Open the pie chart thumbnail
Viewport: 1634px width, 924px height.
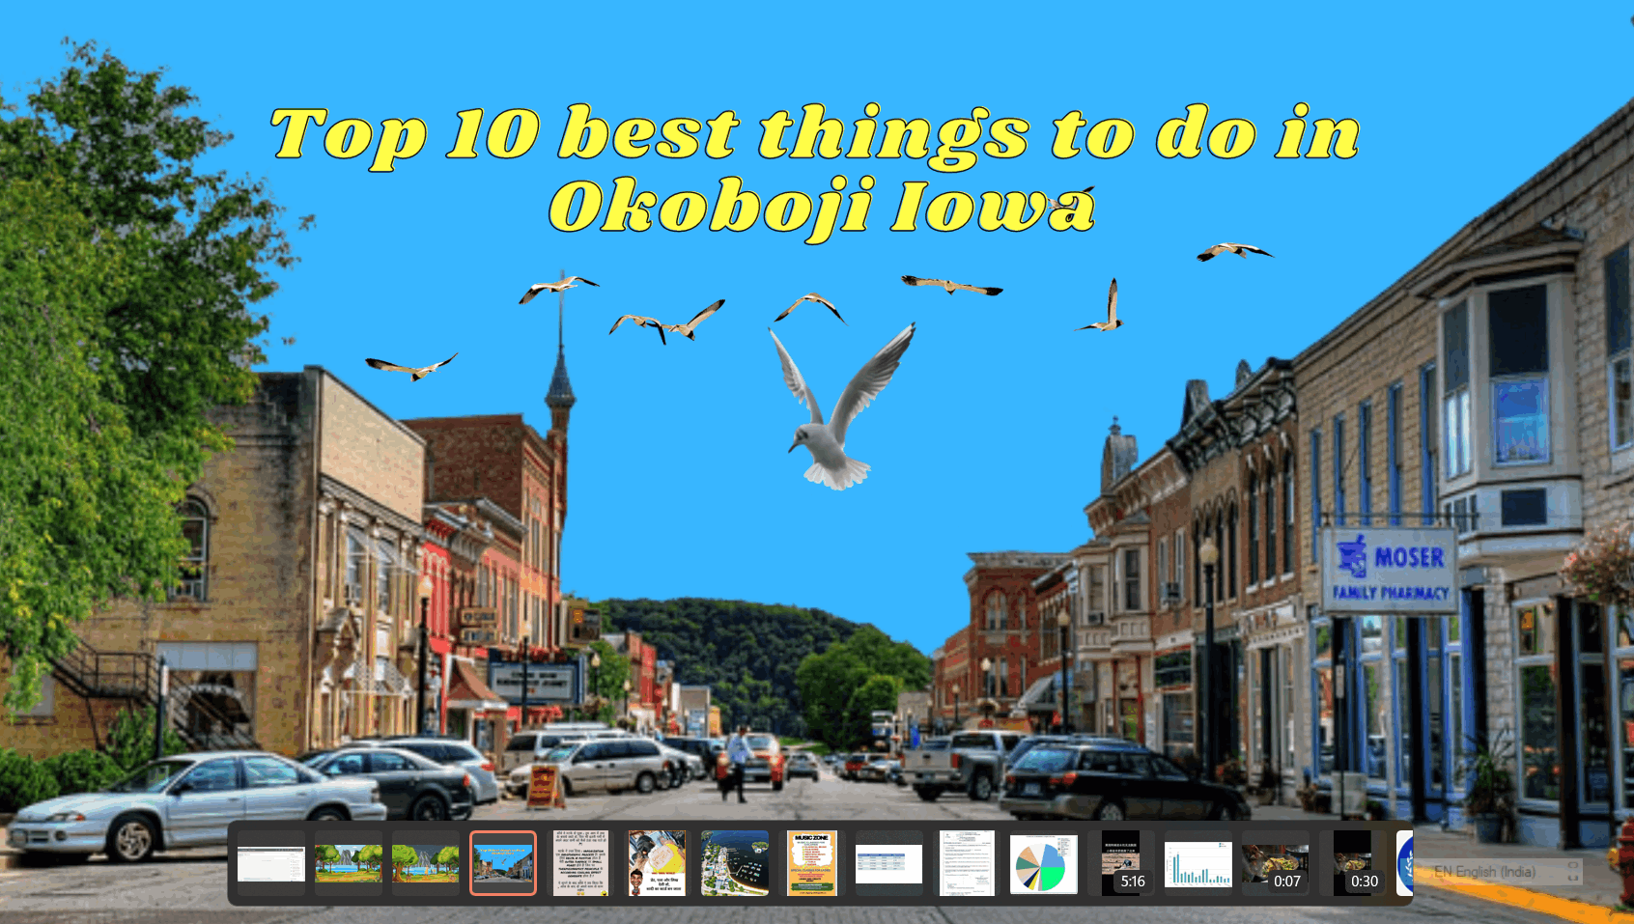(x=1044, y=863)
